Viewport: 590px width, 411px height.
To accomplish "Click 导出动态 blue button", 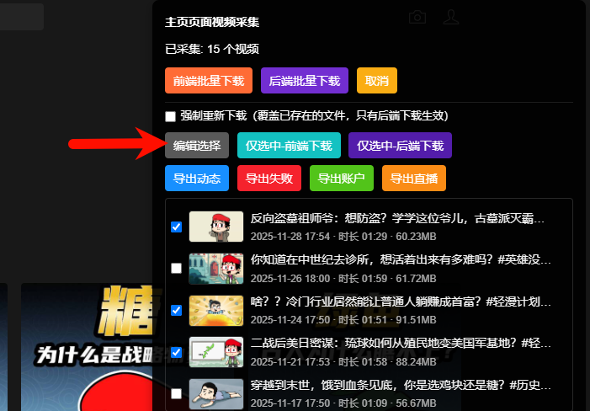I will tap(197, 179).
